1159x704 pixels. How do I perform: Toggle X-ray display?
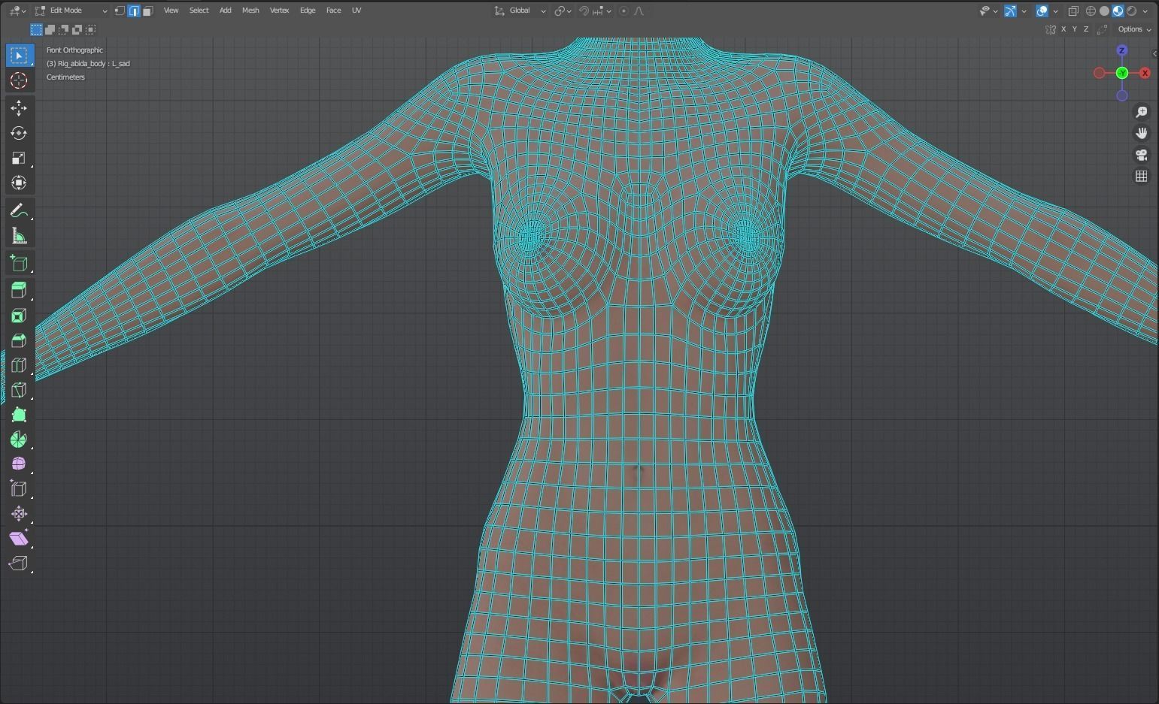pos(1073,11)
